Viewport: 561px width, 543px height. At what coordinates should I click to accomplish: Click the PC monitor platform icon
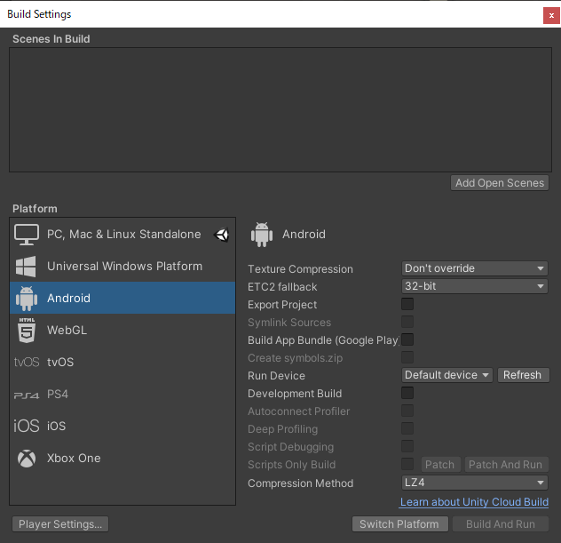27,235
